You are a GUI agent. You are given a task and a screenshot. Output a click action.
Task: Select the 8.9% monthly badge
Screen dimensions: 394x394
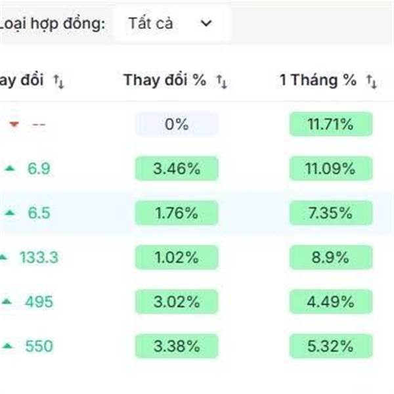(x=331, y=257)
